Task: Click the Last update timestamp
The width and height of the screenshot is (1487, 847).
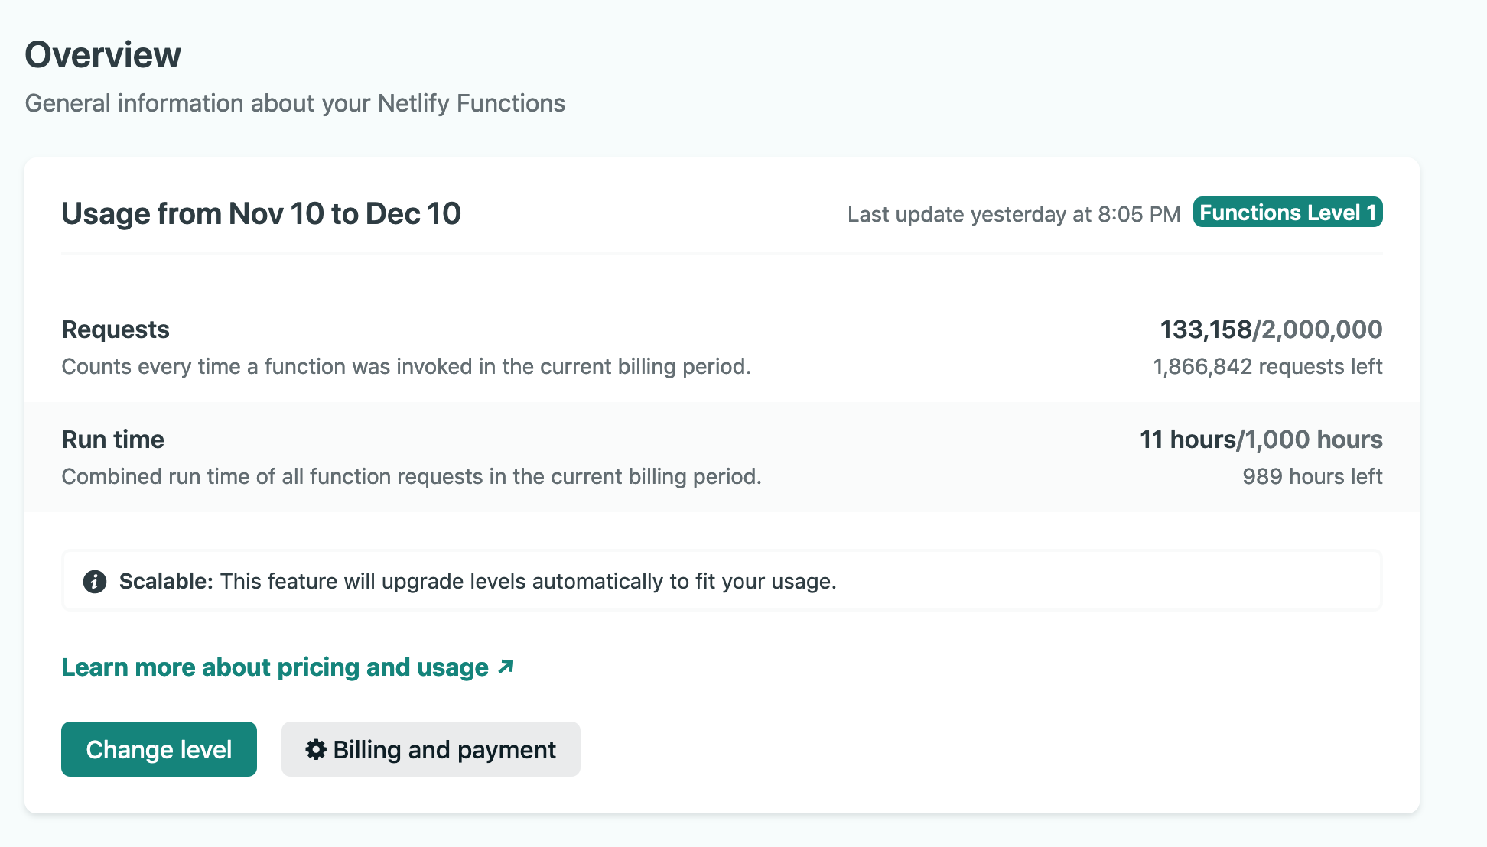Action: pyautogui.click(x=1015, y=214)
